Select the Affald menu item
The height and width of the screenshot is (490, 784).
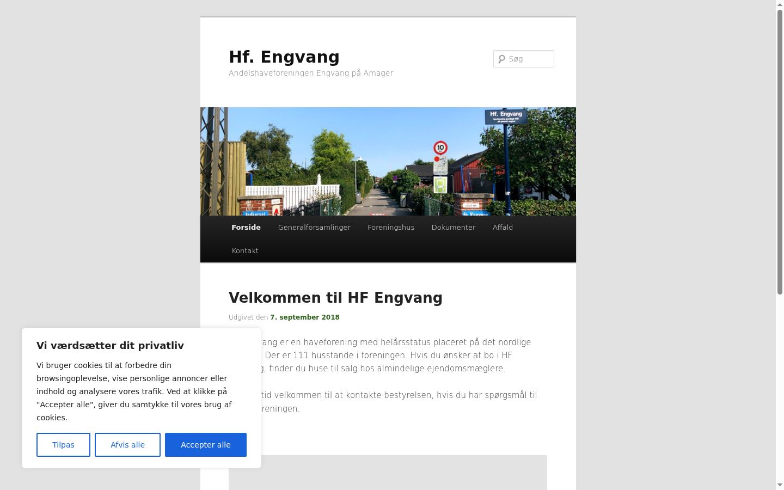(x=503, y=228)
